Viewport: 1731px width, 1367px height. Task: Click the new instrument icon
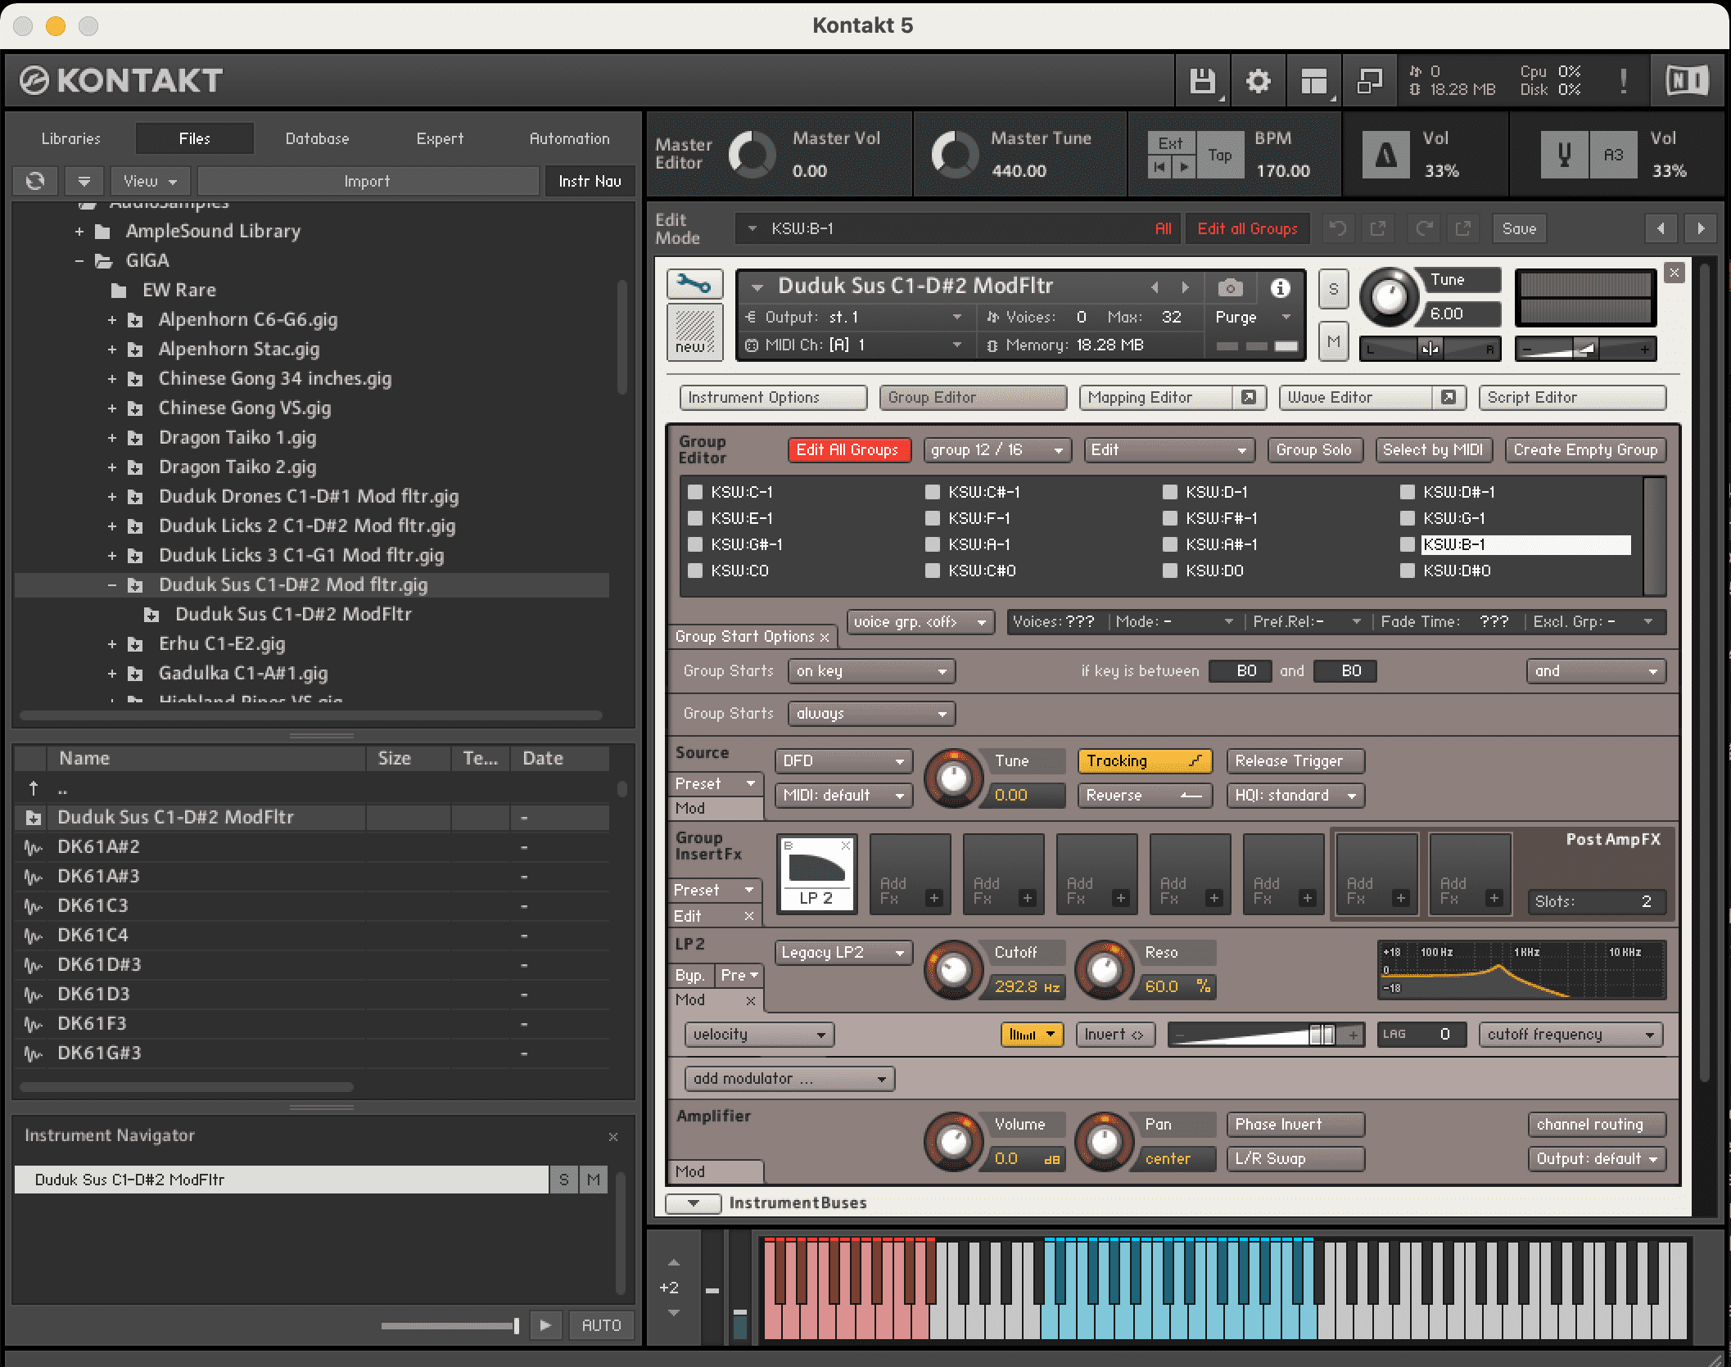pyautogui.click(x=694, y=332)
